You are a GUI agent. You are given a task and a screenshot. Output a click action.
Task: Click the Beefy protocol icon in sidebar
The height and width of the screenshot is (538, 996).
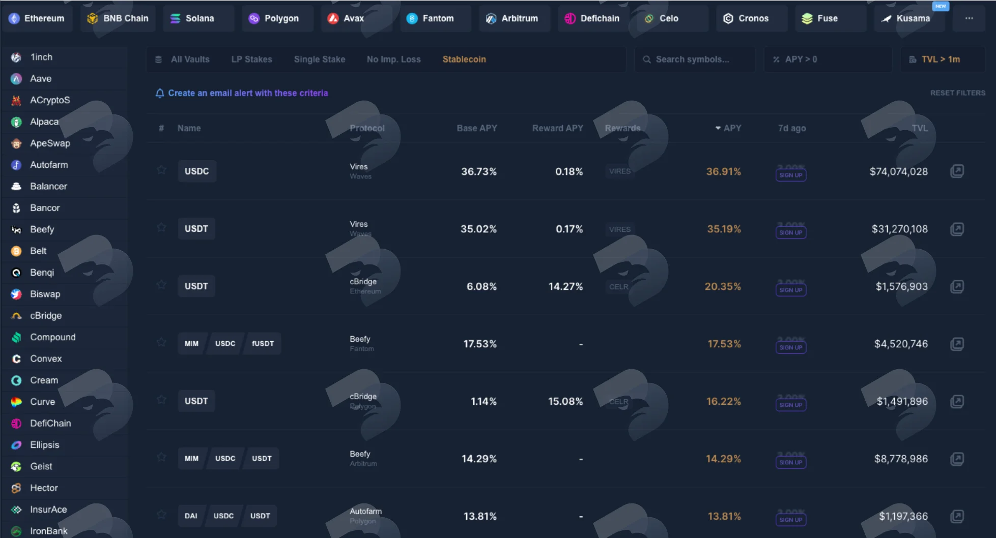[16, 229]
